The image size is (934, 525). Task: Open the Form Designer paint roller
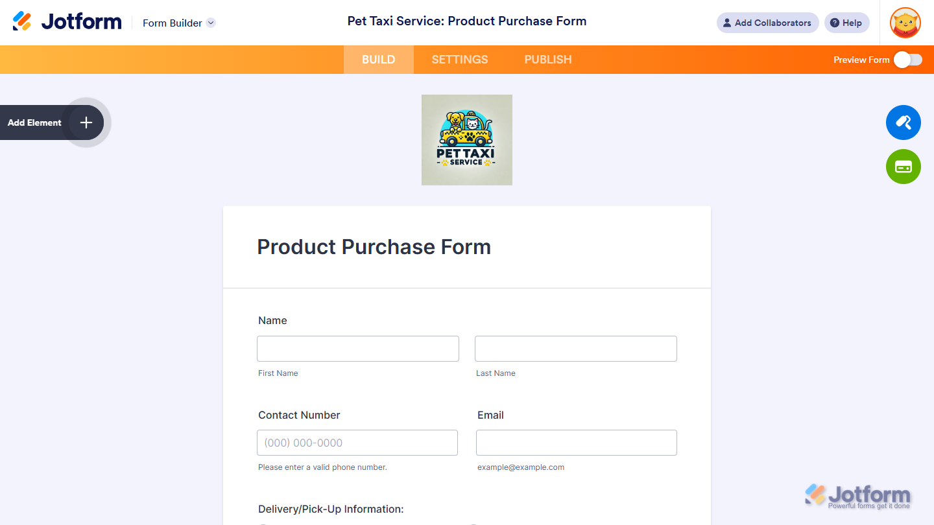coord(903,122)
